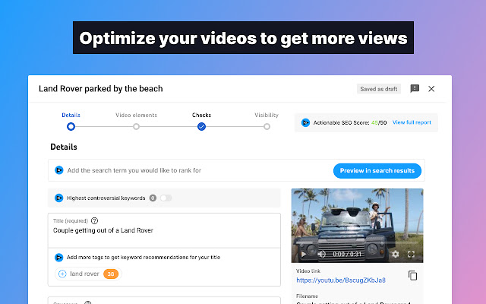Click the Title help question mark icon
Viewport: 486px width, 304px height.
pyautogui.click(x=95, y=220)
